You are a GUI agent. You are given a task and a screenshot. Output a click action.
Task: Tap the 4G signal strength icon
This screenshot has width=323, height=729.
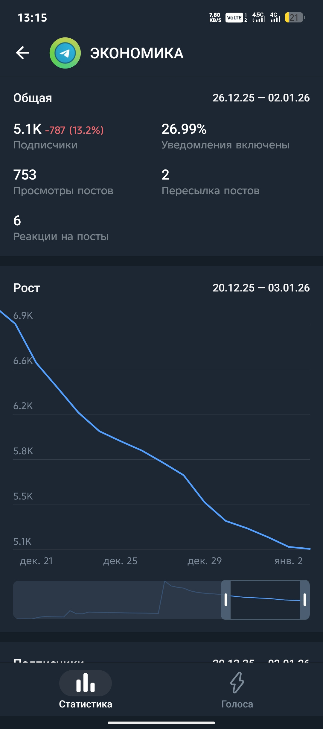(275, 18)
